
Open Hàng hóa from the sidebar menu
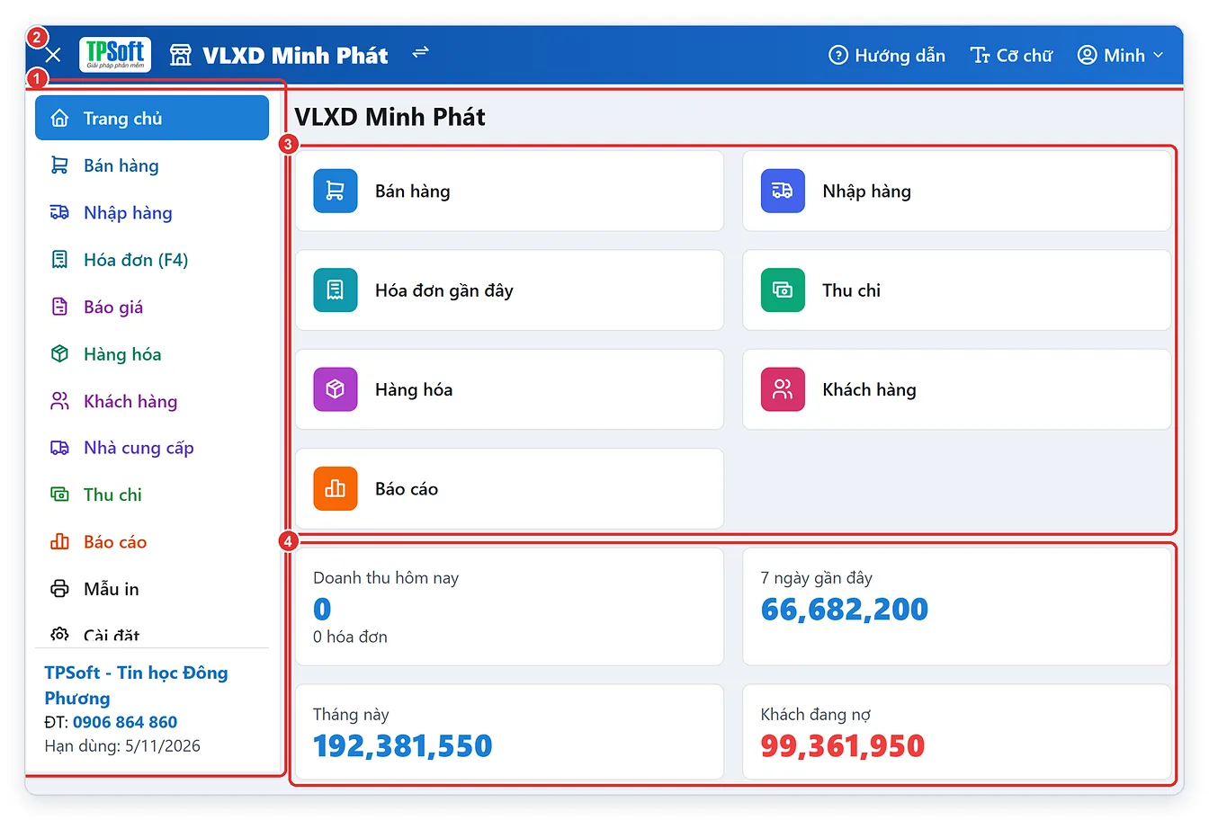tap(152, 353)
